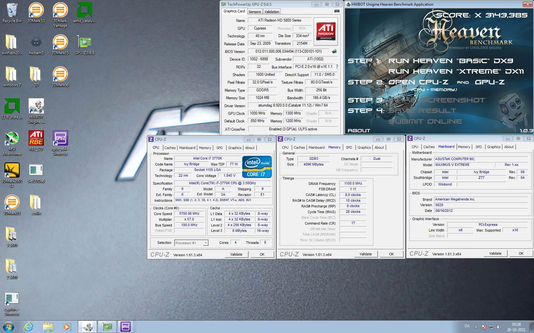Screen dimensions: 534x333
Task: Open the winflash20 folder icon
Action: click(x=12, y=45)
